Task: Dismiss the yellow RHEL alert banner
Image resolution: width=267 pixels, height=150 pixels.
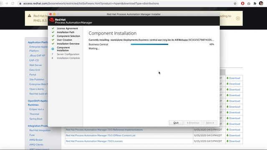Action: coord(238,18)
